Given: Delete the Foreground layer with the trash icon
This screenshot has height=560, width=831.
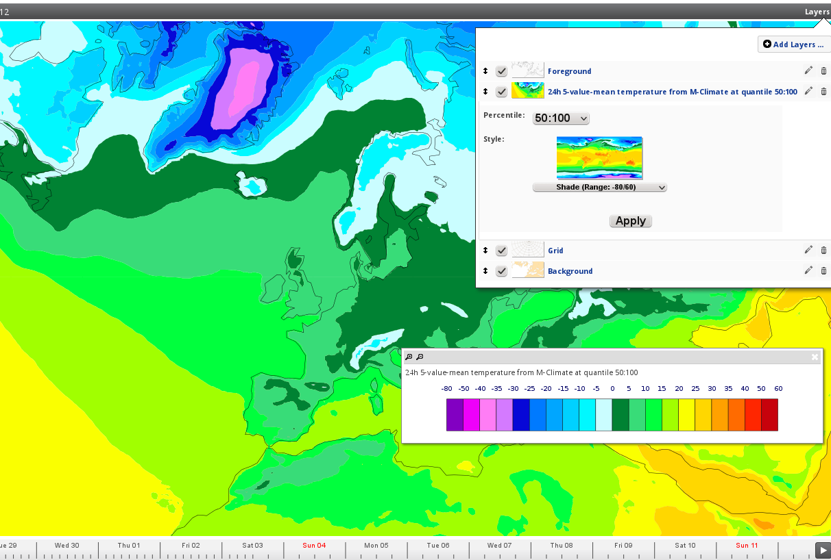Looking at the screenshot, I should 824,71.
